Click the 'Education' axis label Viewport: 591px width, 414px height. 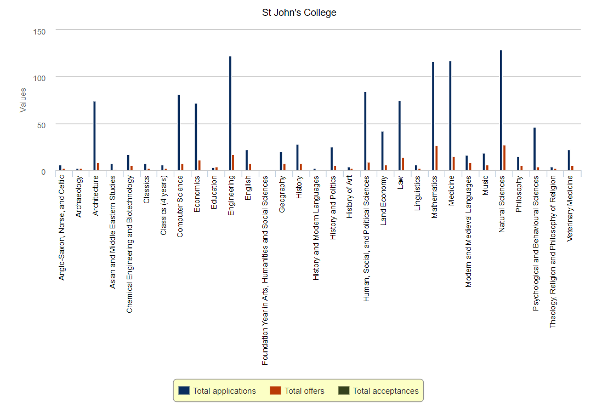coord(214,192)
